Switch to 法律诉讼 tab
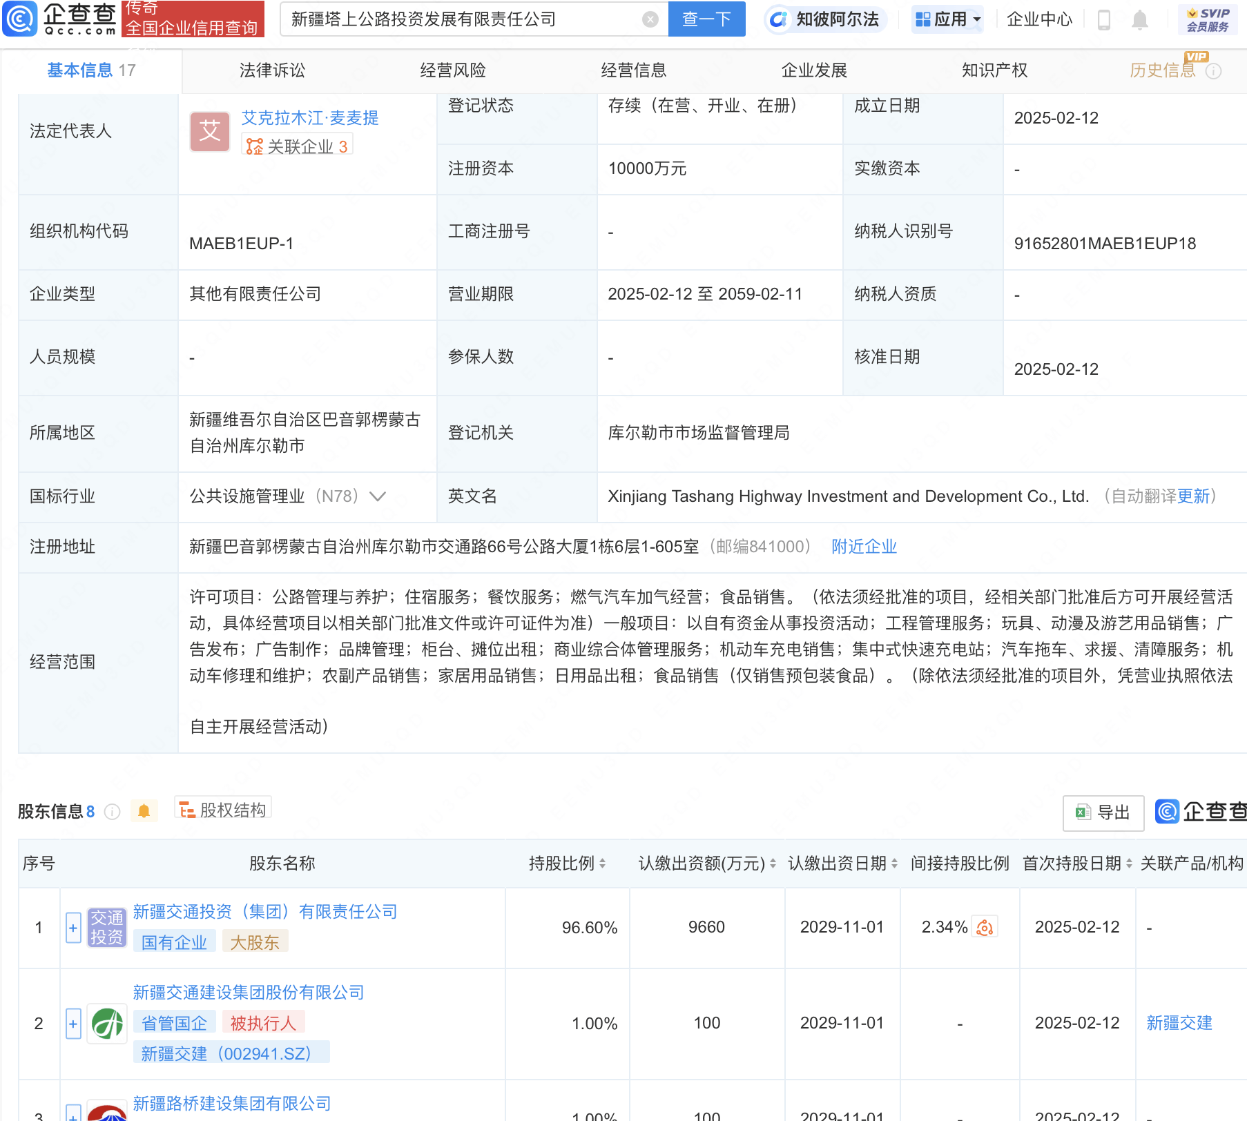This screenshot has height=1121, width=1247. point(272,70)
